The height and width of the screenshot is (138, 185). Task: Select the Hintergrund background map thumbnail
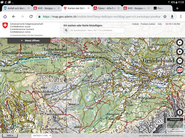(x=175, y=124)
